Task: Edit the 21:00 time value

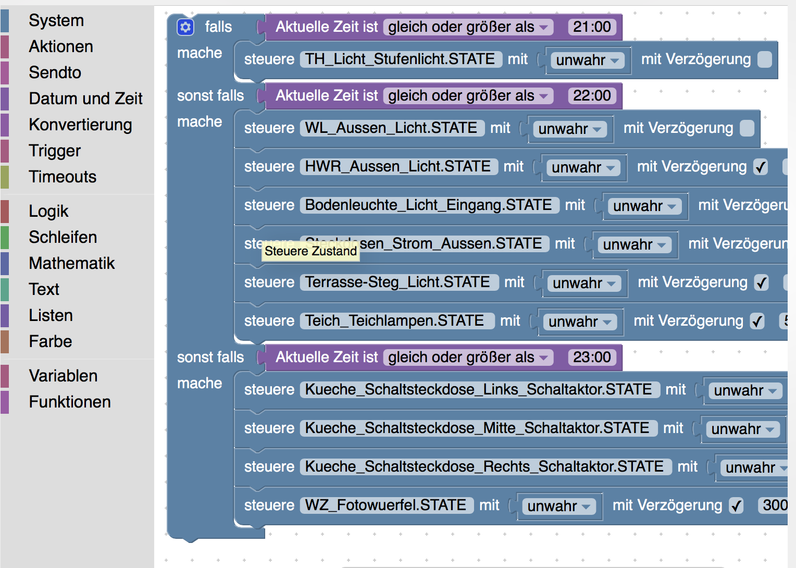Action: pyautogui.click(x=592, y=27)
